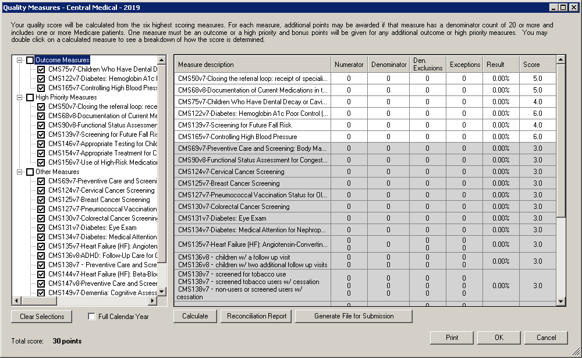Viewport: 582px width, 358px height.
Task: Select the CMS125v7 Breast Cancer Screening row
Action: coord(252,183)
